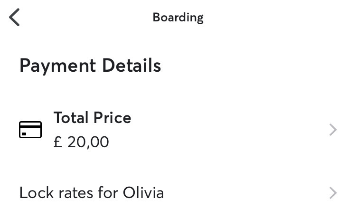Tap the word Boarding in the header
The image size is (356, 219).
(178, 18)
